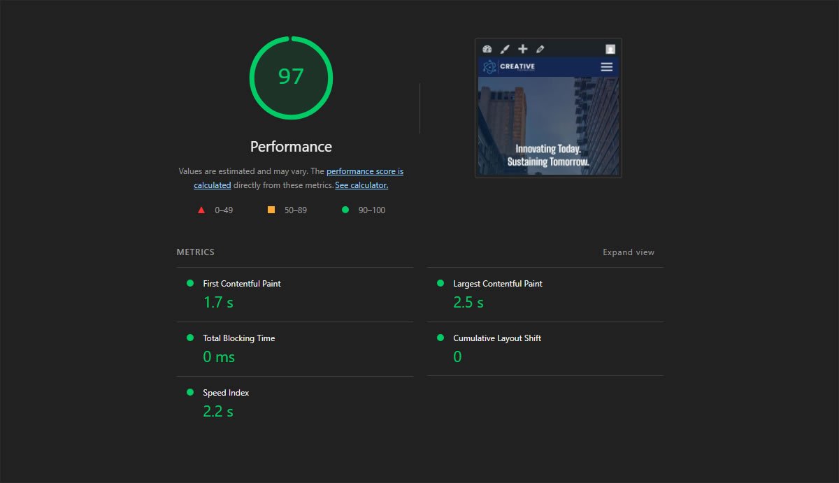Click the 2.2 s Speed Index value
Viewport: 839px width, 483px height.
218,412
